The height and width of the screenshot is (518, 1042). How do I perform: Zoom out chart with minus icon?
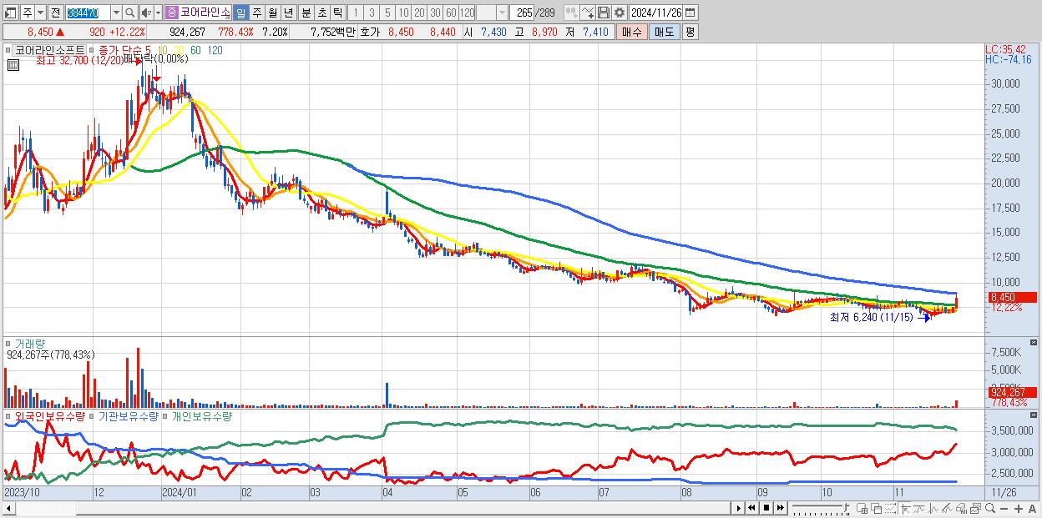click(x=1004, y=509)
